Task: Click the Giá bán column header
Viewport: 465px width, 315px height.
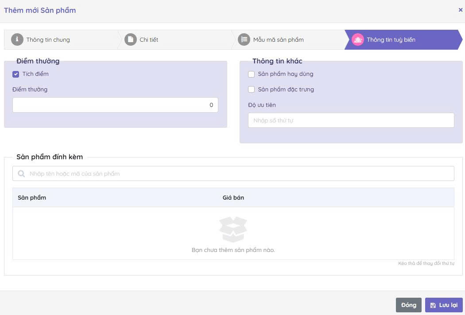Action: (x=233, y=197)
